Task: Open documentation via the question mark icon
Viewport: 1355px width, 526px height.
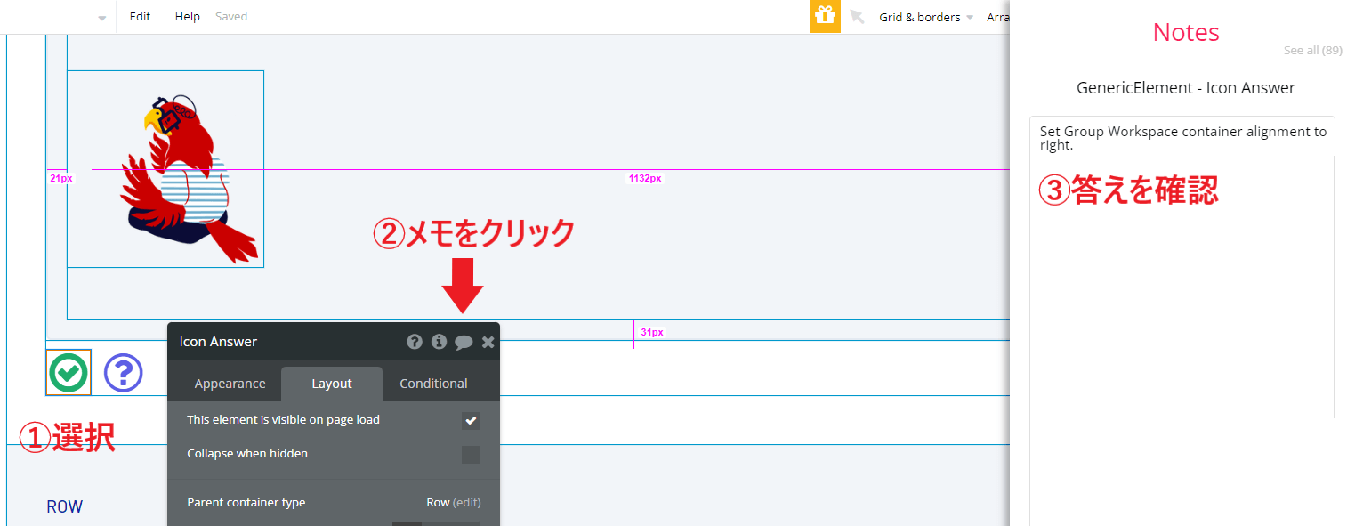Action: pos(415,341)
